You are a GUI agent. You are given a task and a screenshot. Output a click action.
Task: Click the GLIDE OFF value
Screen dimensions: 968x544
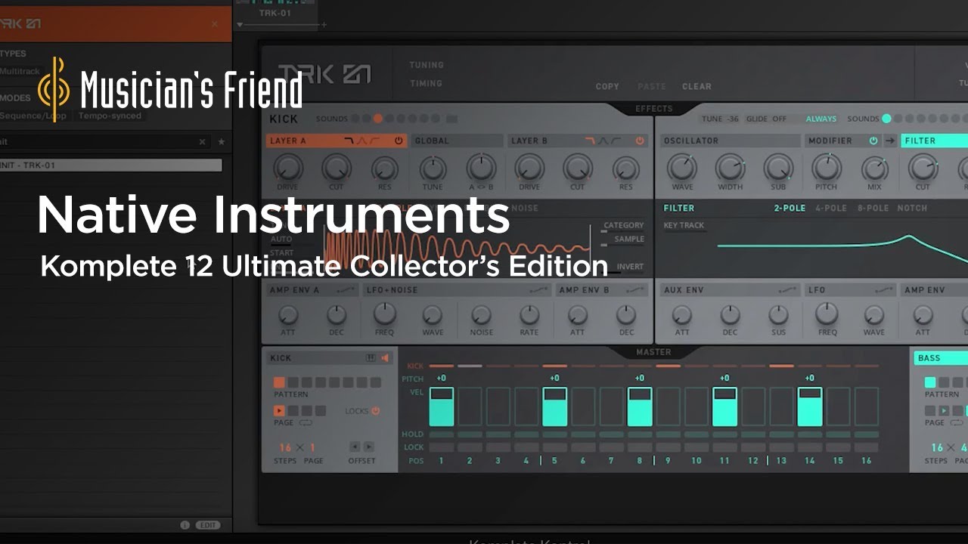click(x=766, y=119)
